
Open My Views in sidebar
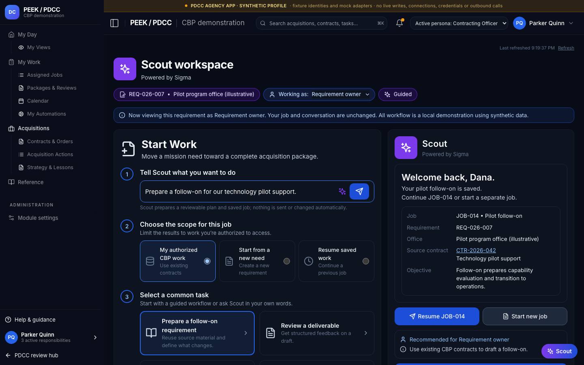(x=39, y=47)
